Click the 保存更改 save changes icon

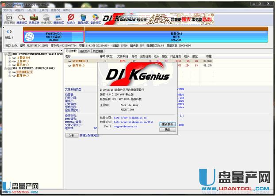(9, 18)
